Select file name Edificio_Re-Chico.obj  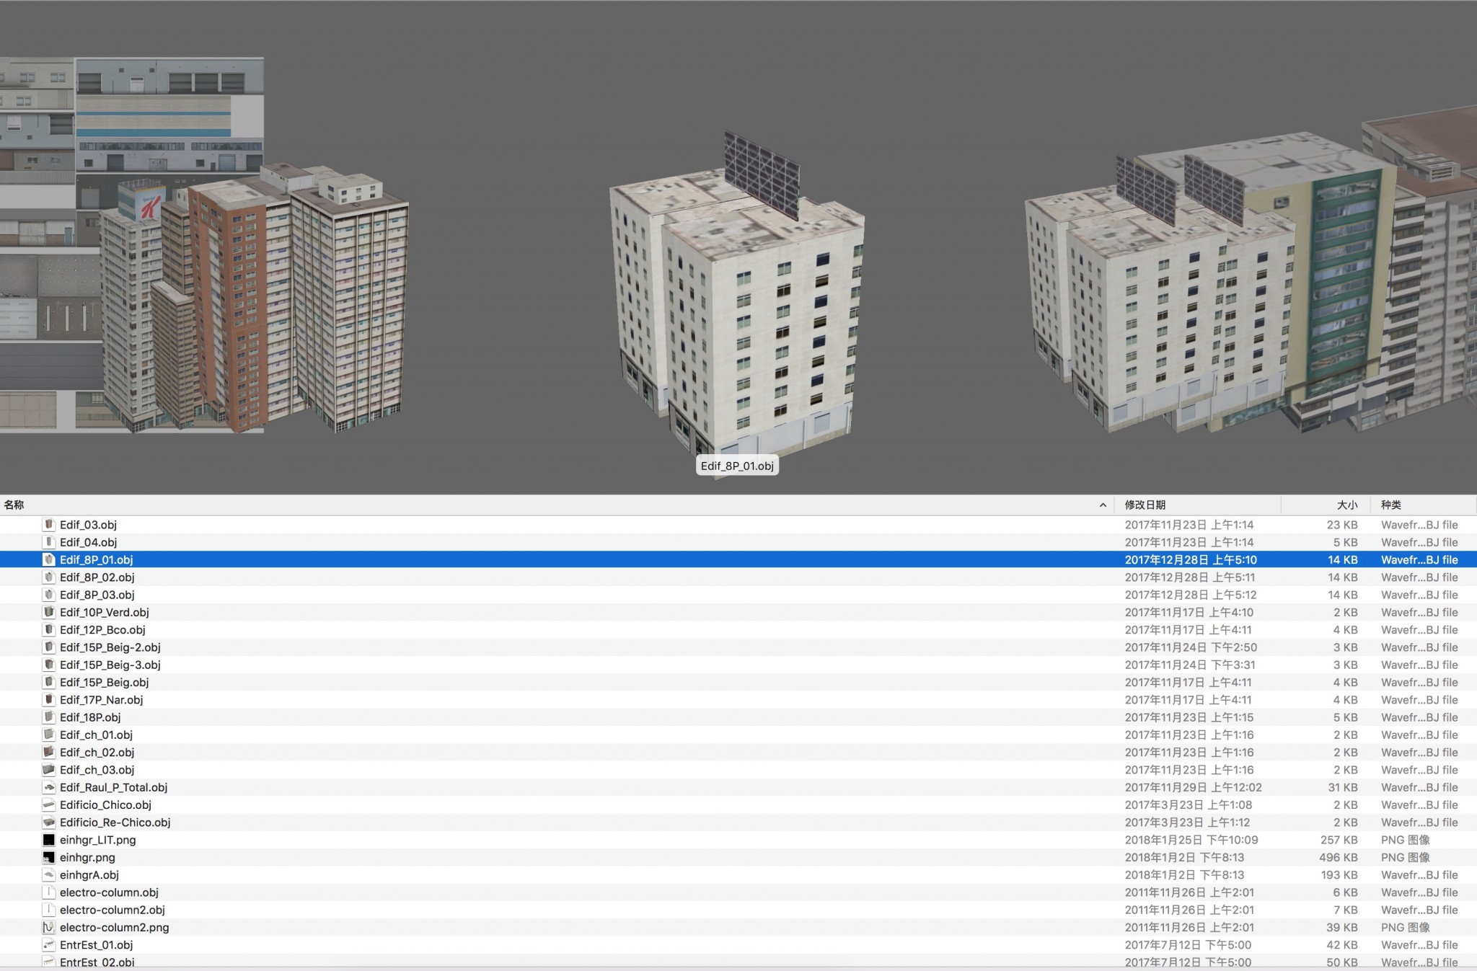[115, 823]
